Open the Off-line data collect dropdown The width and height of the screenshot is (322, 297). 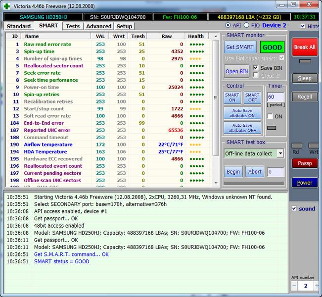[x=280, y=153]
